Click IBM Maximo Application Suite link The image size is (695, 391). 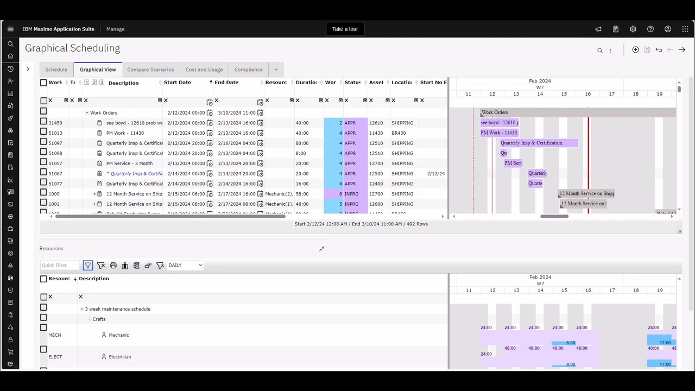tap(59, 29)
